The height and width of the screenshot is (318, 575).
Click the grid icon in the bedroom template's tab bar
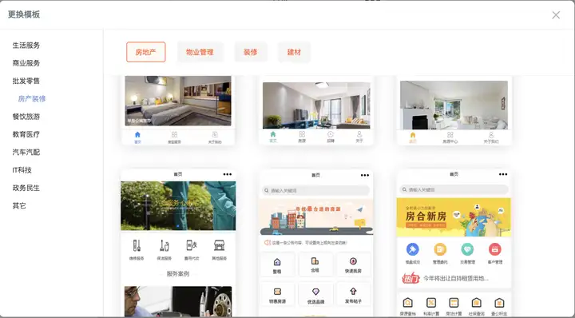pos(175,134)
